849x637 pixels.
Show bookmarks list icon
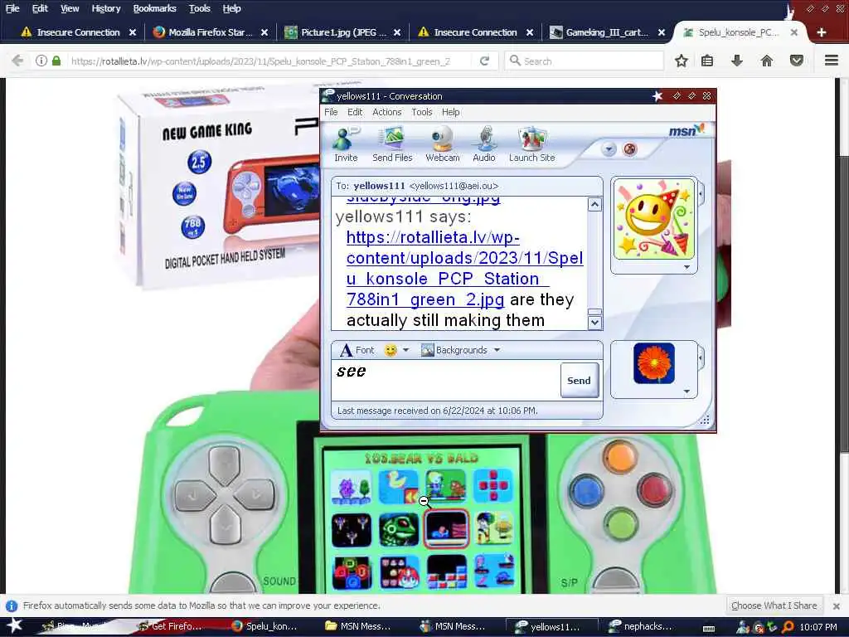click(x=707, y=61)
